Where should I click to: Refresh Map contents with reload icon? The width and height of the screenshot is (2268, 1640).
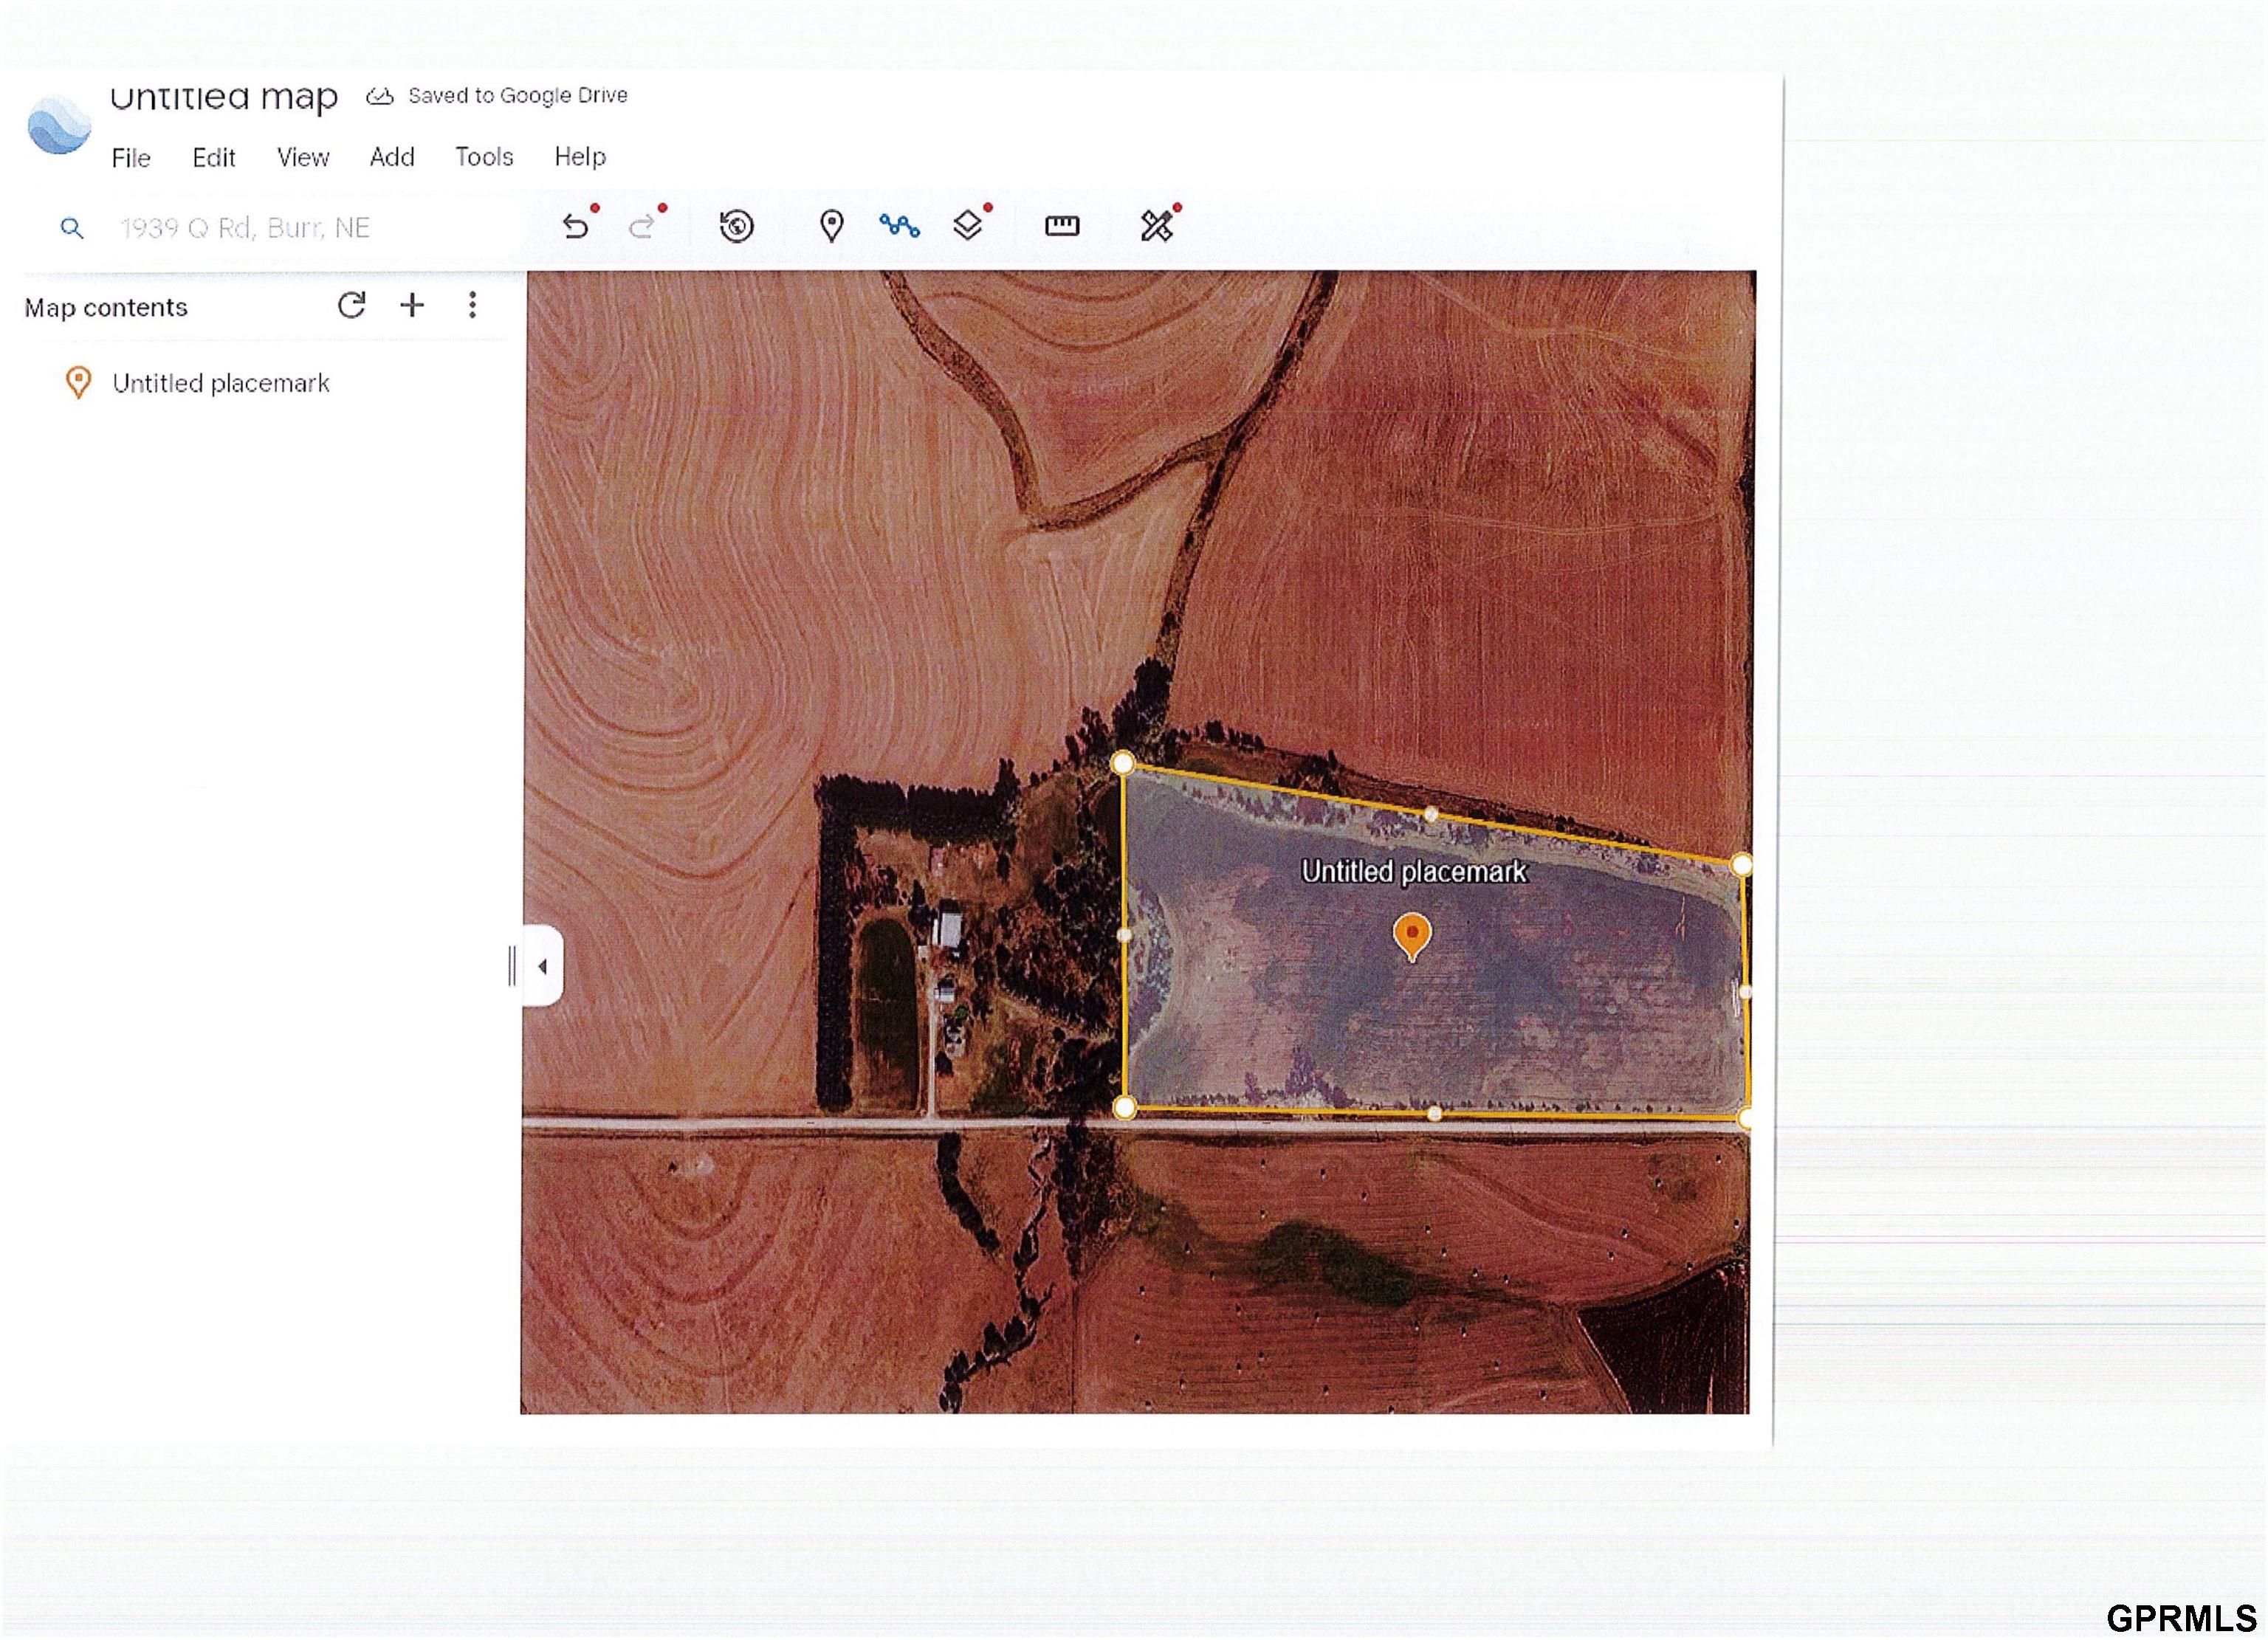coord(351,305)
